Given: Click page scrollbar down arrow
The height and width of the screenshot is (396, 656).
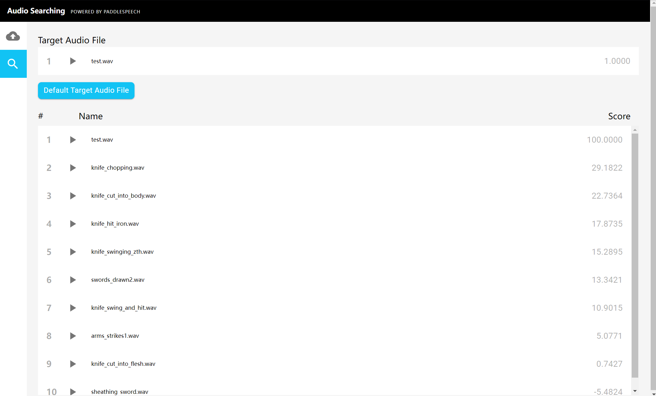Looking at the screenshot, I should coord(653,394).
